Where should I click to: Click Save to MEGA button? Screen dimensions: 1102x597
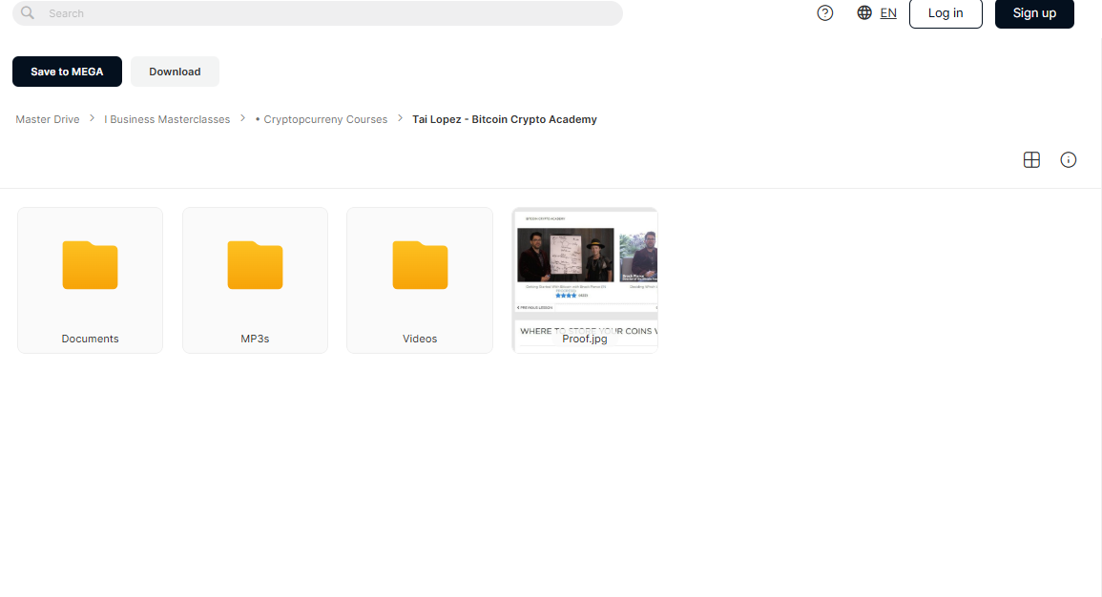67,72
